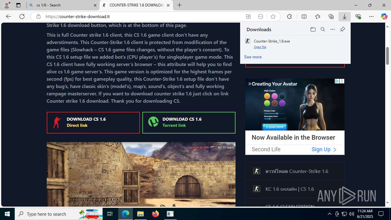Open Browser essentials icon

(x=358, y=16)
